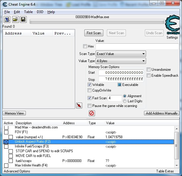Click the address list scroll up arrow
Viewport: 182px width, 176px height.
(x=177, y=129)
